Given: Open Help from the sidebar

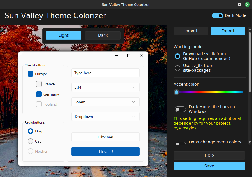Looking at the screenshot, I should (209, 155).
